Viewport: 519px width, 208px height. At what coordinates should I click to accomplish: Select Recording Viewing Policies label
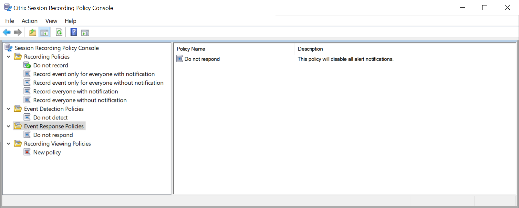click(x=57, y=144)
